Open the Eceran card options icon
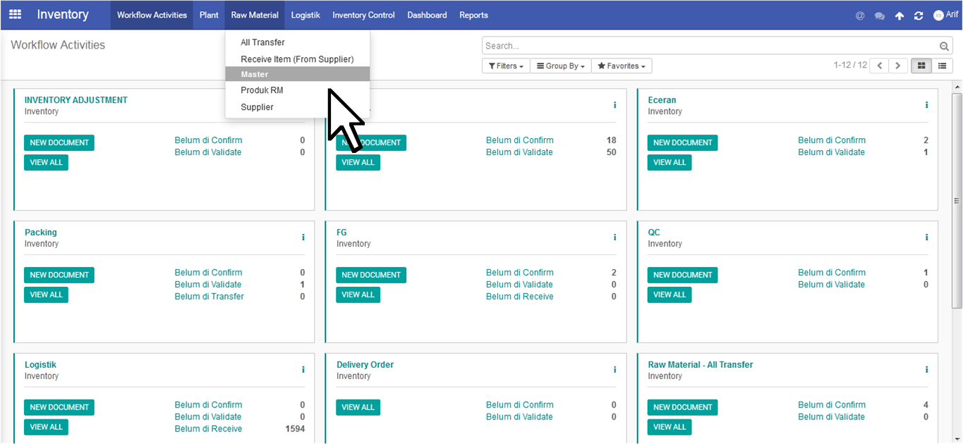Screen dimensions: 963x444 [x=926, y=105]
